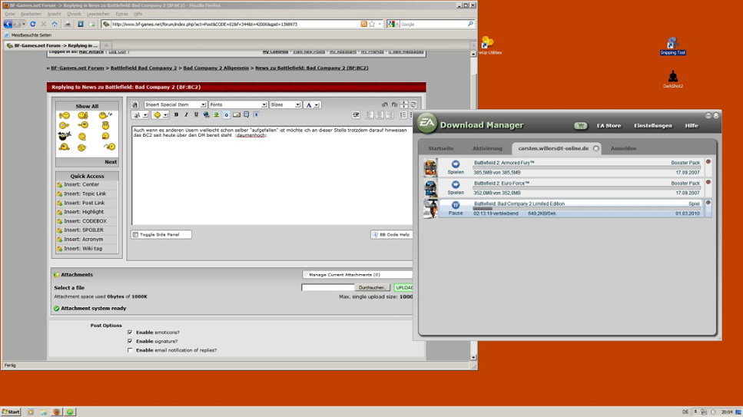Open the Anmelden tab in Download Manager
743x417 pixels.
pos(623,148)
